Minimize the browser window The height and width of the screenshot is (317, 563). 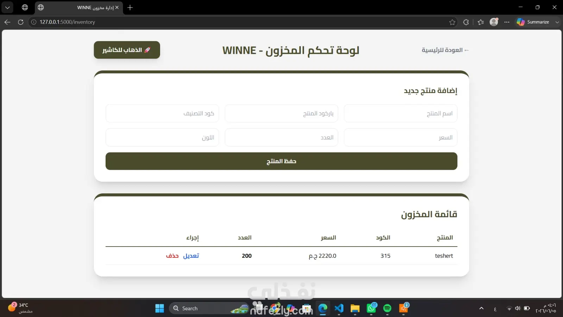coord(520,7)
